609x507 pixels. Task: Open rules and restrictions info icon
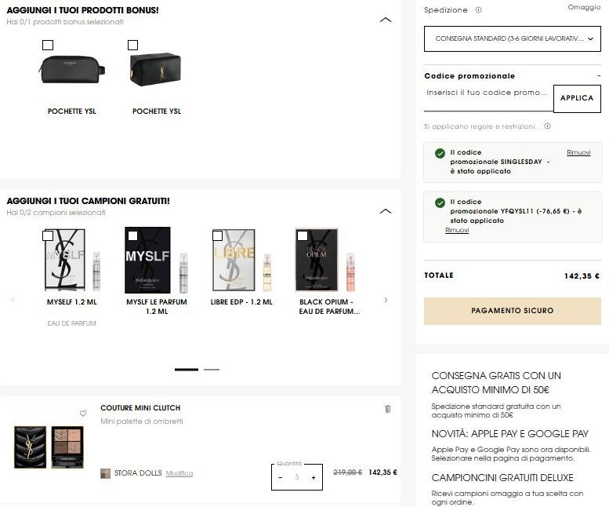tap(547, 126)
